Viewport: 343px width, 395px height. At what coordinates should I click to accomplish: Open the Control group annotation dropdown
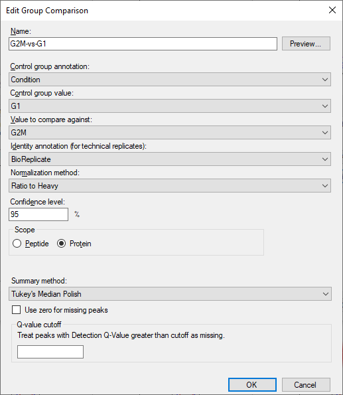[170, 80]
